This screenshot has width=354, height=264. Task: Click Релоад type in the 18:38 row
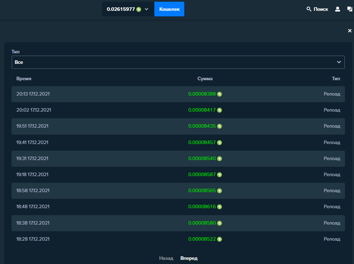coord(332,223)
